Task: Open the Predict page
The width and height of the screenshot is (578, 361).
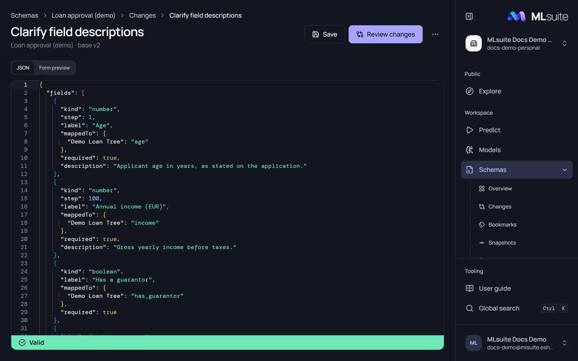Action: tap(517, 130)
